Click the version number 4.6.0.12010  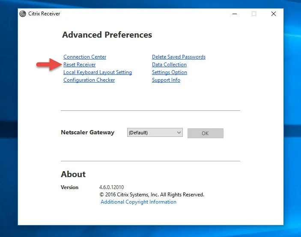111,187
